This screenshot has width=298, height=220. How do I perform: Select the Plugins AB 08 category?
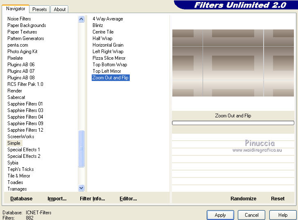pyautogui.click(x=21, y=78)
